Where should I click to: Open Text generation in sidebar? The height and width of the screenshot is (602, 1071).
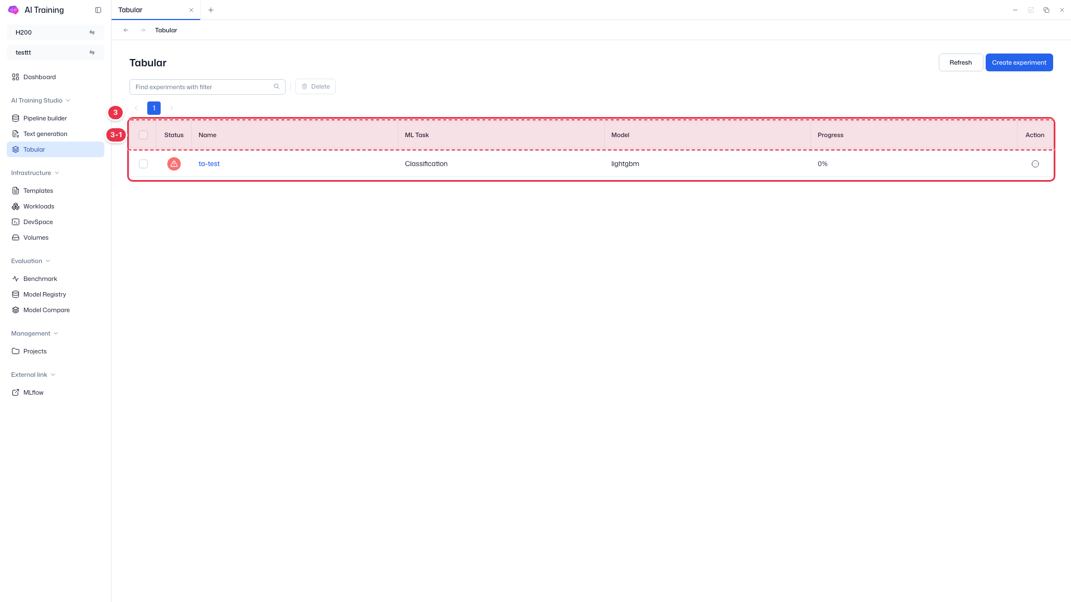55,134
